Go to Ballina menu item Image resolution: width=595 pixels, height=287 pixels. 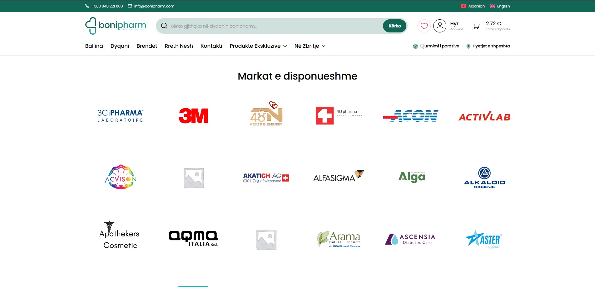[x=94, y=46]
